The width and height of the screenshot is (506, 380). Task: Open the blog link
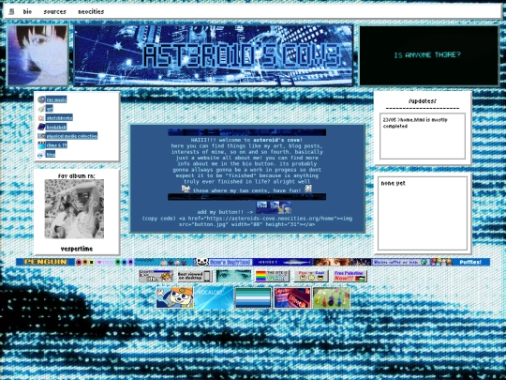coord(51,154)
